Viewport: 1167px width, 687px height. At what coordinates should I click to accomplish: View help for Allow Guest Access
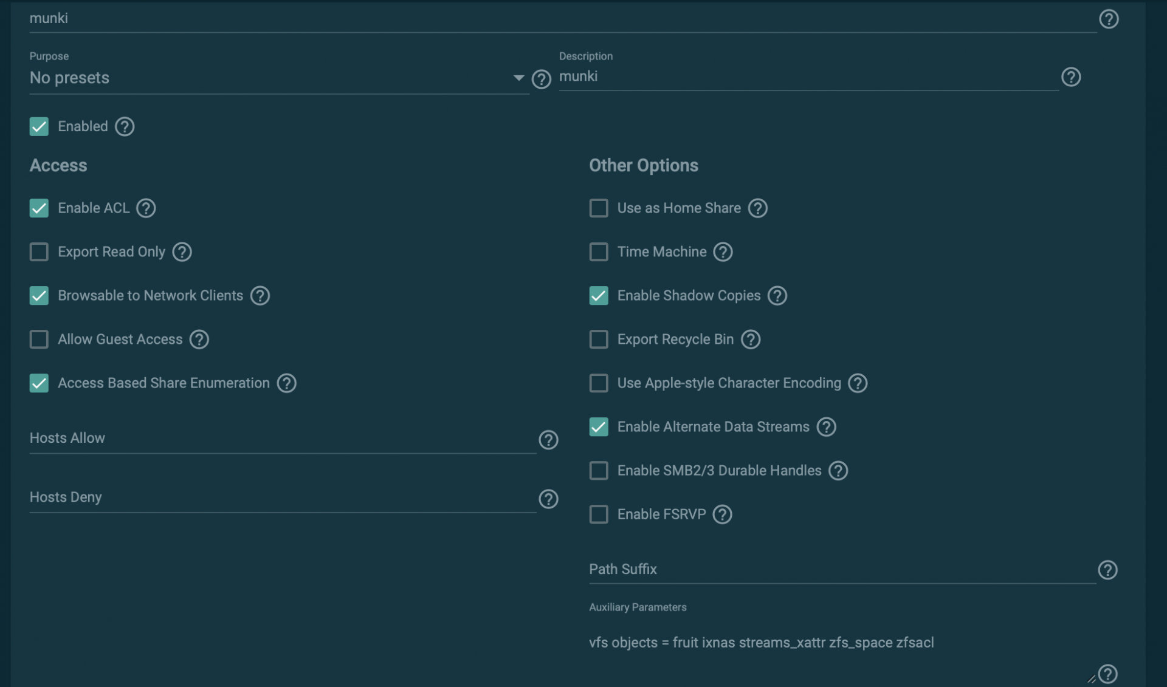point(199,339)
